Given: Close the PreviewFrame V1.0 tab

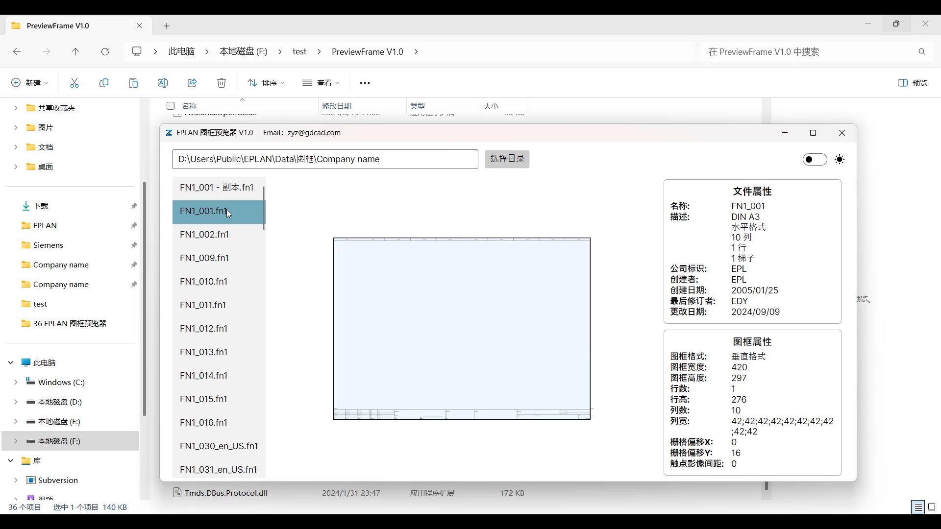Looking at the screenshot, I should tap(140, 26).
